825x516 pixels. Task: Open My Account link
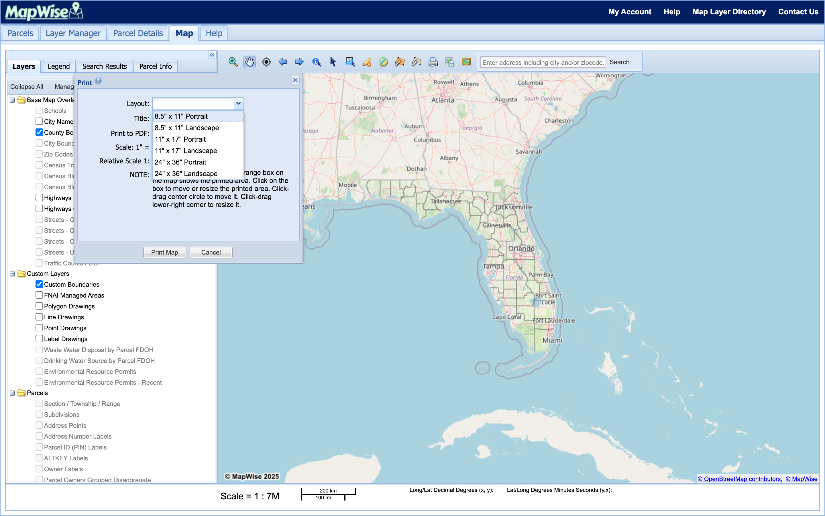click(x=630, y=11)
